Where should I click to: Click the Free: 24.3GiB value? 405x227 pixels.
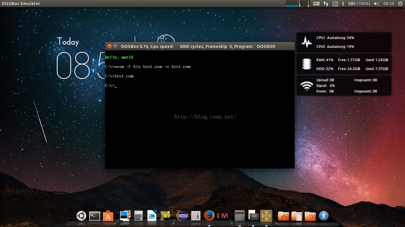tap(349, 69)
